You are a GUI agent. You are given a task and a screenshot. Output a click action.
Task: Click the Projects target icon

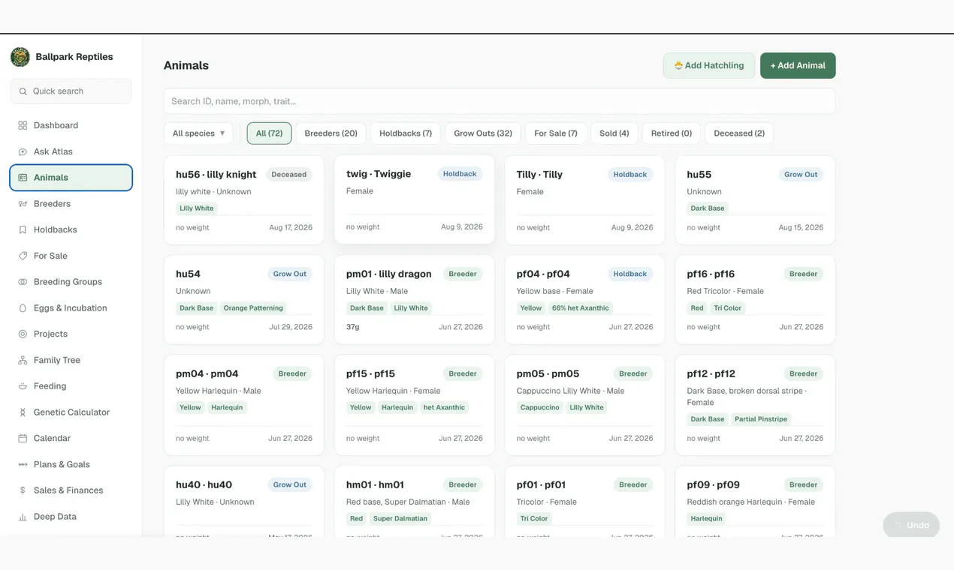point(23,334)
